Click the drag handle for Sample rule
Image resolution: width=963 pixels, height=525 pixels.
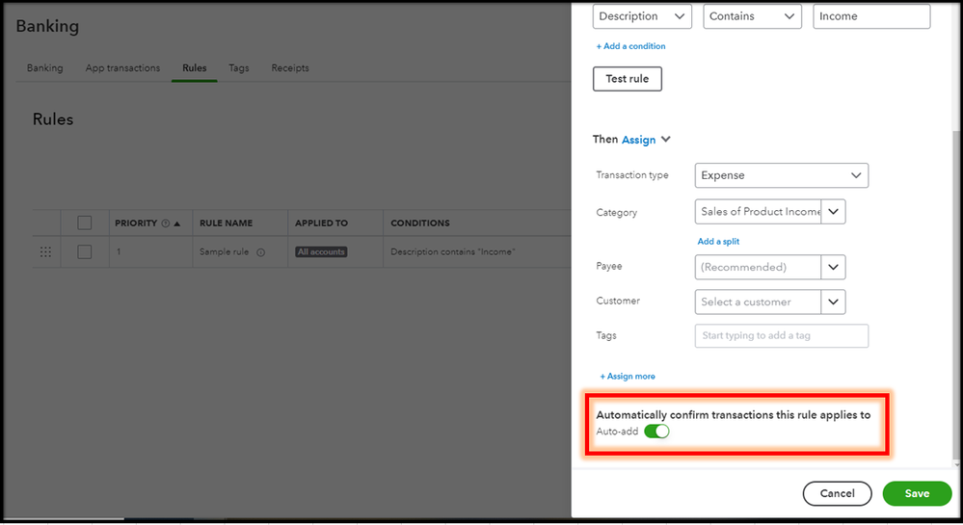coord(45,252)
